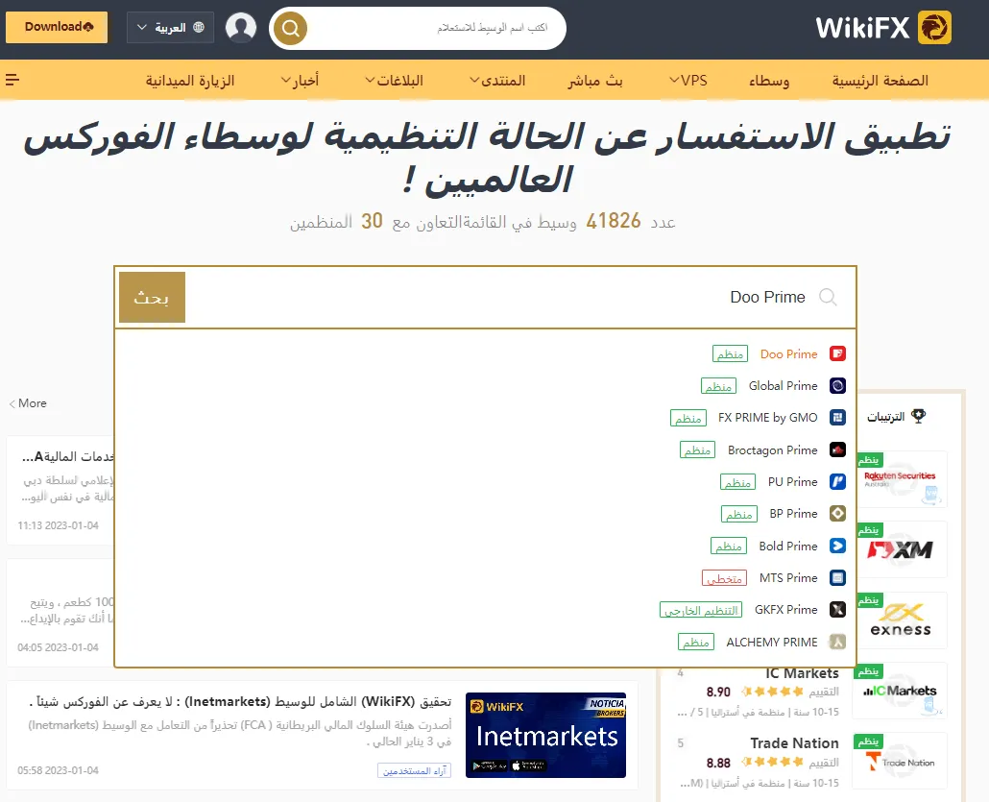Select FX PRIME by GMO suggestion

pos(767,418)
